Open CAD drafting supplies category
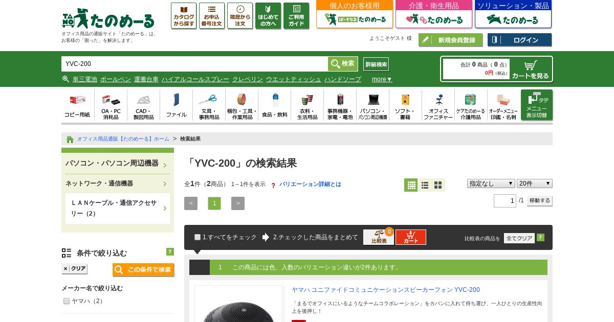 (x=143, y=105)
